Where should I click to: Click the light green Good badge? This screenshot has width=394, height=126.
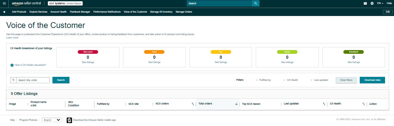(x=287, y=52)
